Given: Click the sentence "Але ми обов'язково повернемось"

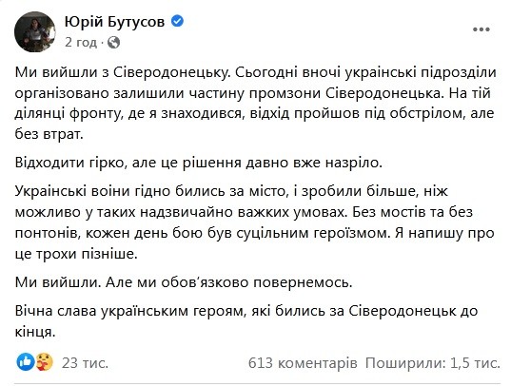Looking at the screenshot, I should (228, 282).
